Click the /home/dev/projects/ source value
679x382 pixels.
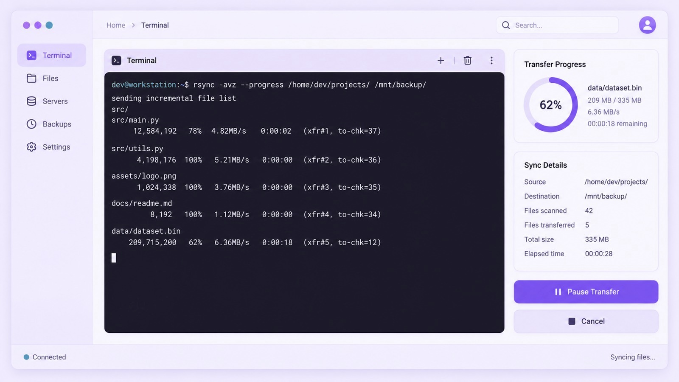616,182
